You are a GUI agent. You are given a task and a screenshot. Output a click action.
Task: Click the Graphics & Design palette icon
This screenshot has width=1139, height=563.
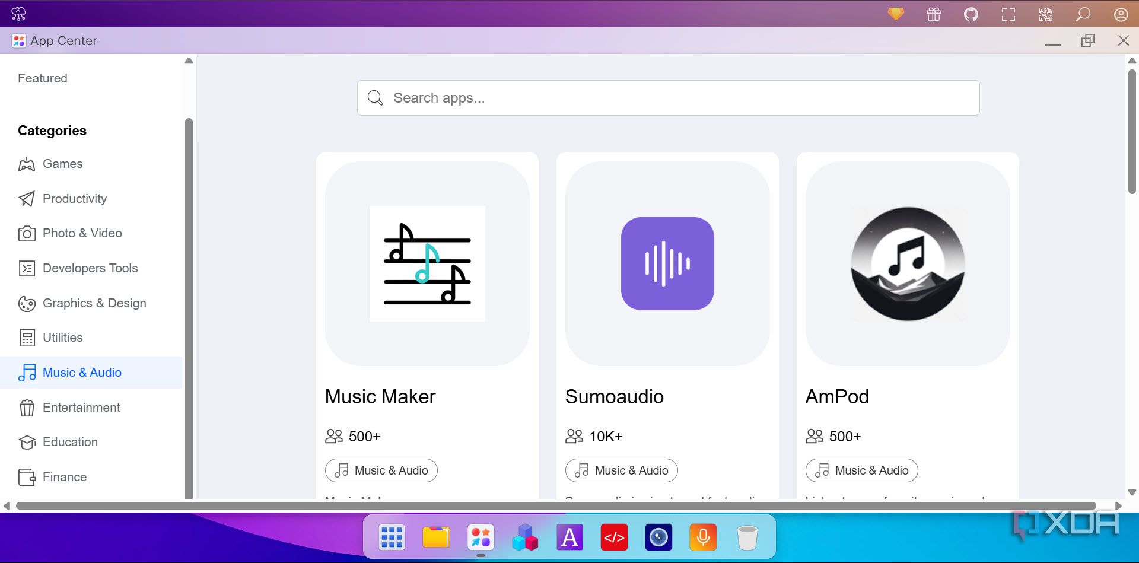[27, 304]
